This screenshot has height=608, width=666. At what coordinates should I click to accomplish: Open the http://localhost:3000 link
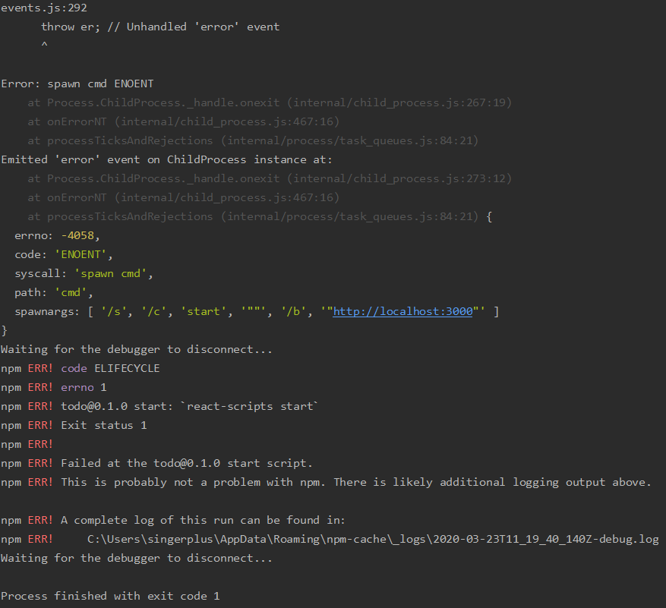(x=402, y=312)
